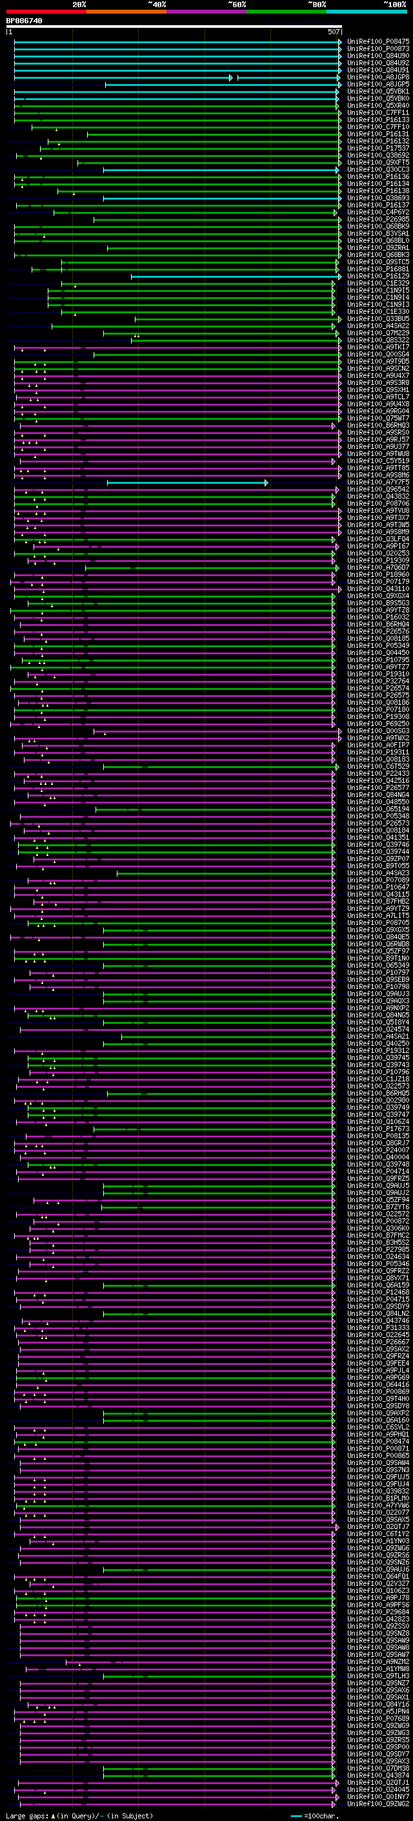Open hit UniRef100_Q5VBK1

pos(378,91)
